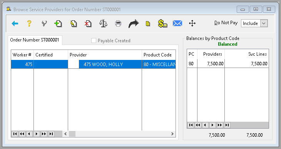Image resolution: width=281 pixels, height=149 pixels.
Task: Jump to last record in balances table
Action: pos(227,125)
